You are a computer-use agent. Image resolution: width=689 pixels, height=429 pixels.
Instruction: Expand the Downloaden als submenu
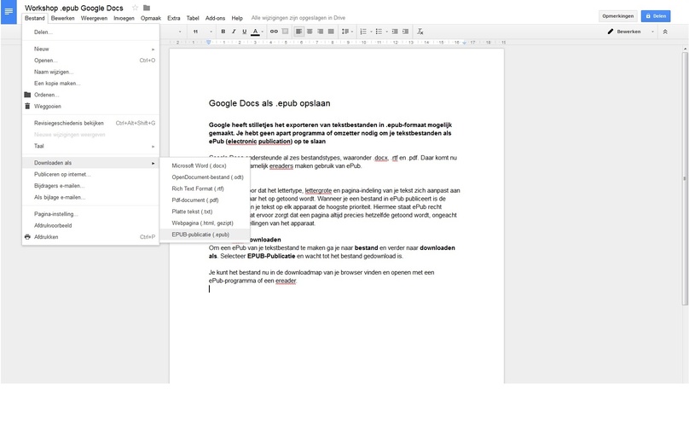[x=90, y=163]
